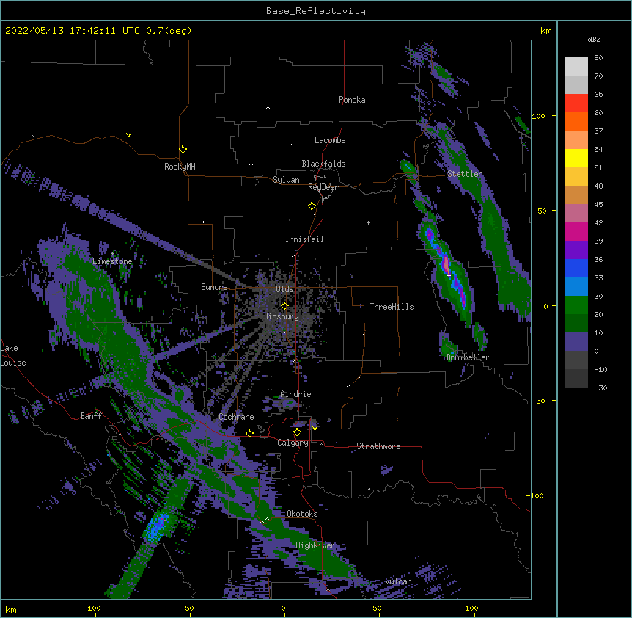The height and width of the screenshot is (618, 632).
Task: Click the ThreeHills city label
Action: [x=392, y=307]
